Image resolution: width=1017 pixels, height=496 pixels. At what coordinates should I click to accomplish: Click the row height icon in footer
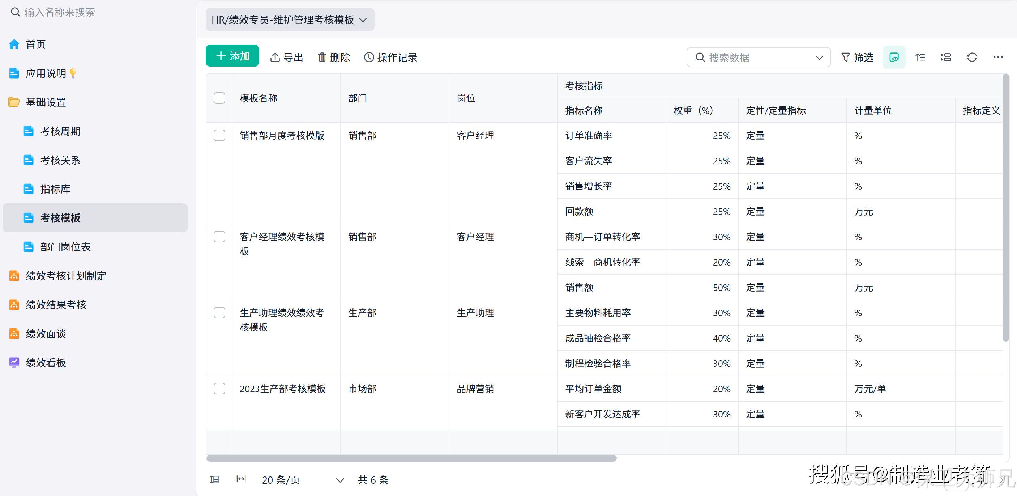(x=214, y=479)
